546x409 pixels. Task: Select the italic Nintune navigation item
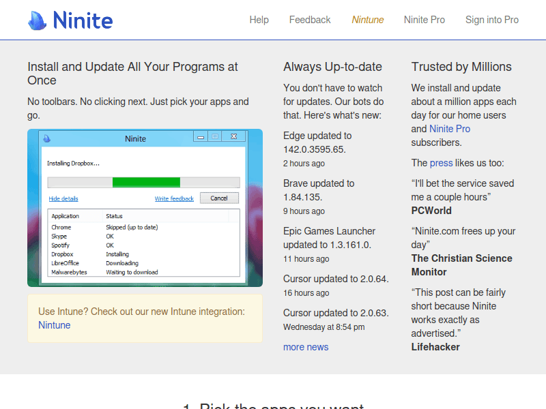(x=368, y=20)
